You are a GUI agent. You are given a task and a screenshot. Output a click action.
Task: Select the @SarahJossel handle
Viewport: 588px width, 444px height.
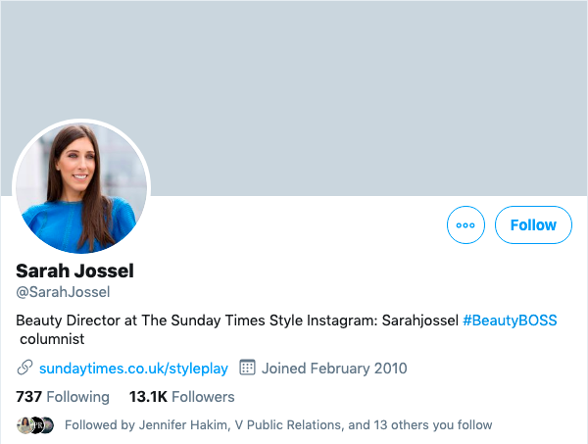pyautogui.click(x=63, y=291)
